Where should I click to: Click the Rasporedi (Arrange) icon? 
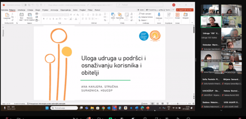pos(120,15)
